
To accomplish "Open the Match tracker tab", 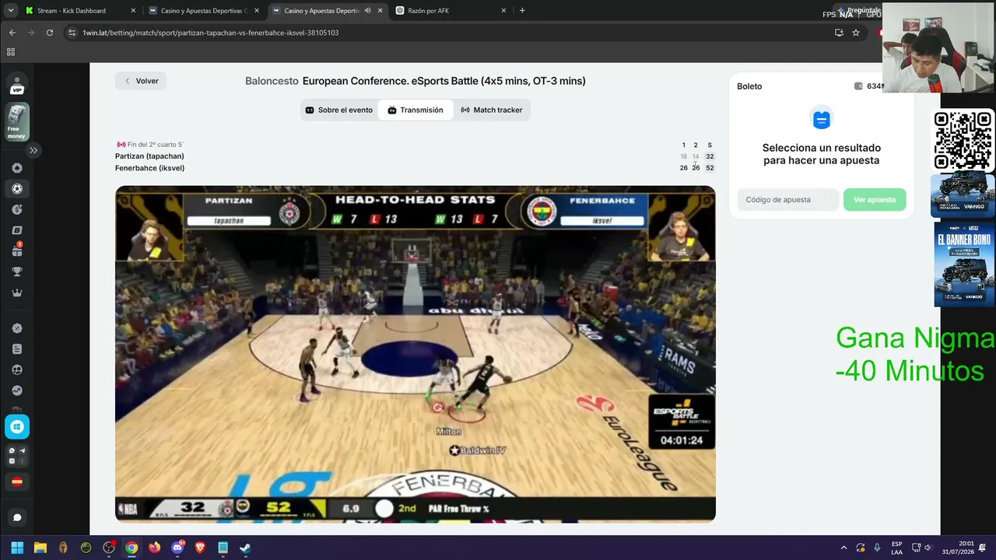I will pyautogui.click(x=492, y=110).
